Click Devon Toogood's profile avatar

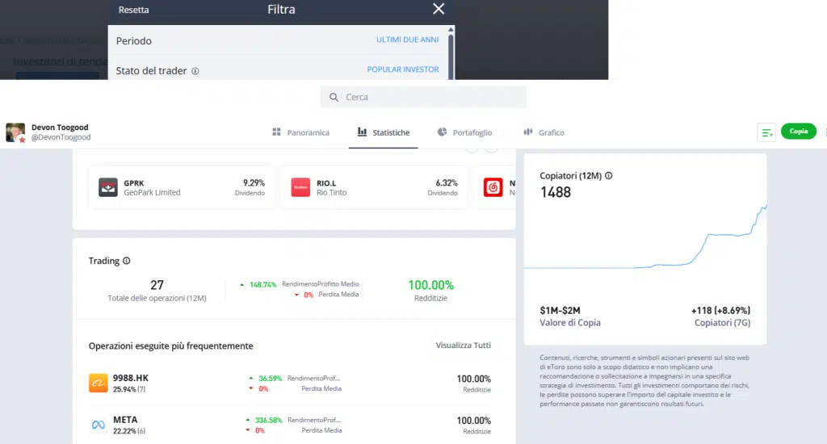15,132
